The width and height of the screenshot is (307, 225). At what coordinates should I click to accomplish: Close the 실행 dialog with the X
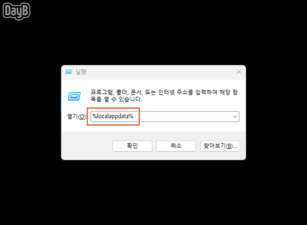(239, 72)
